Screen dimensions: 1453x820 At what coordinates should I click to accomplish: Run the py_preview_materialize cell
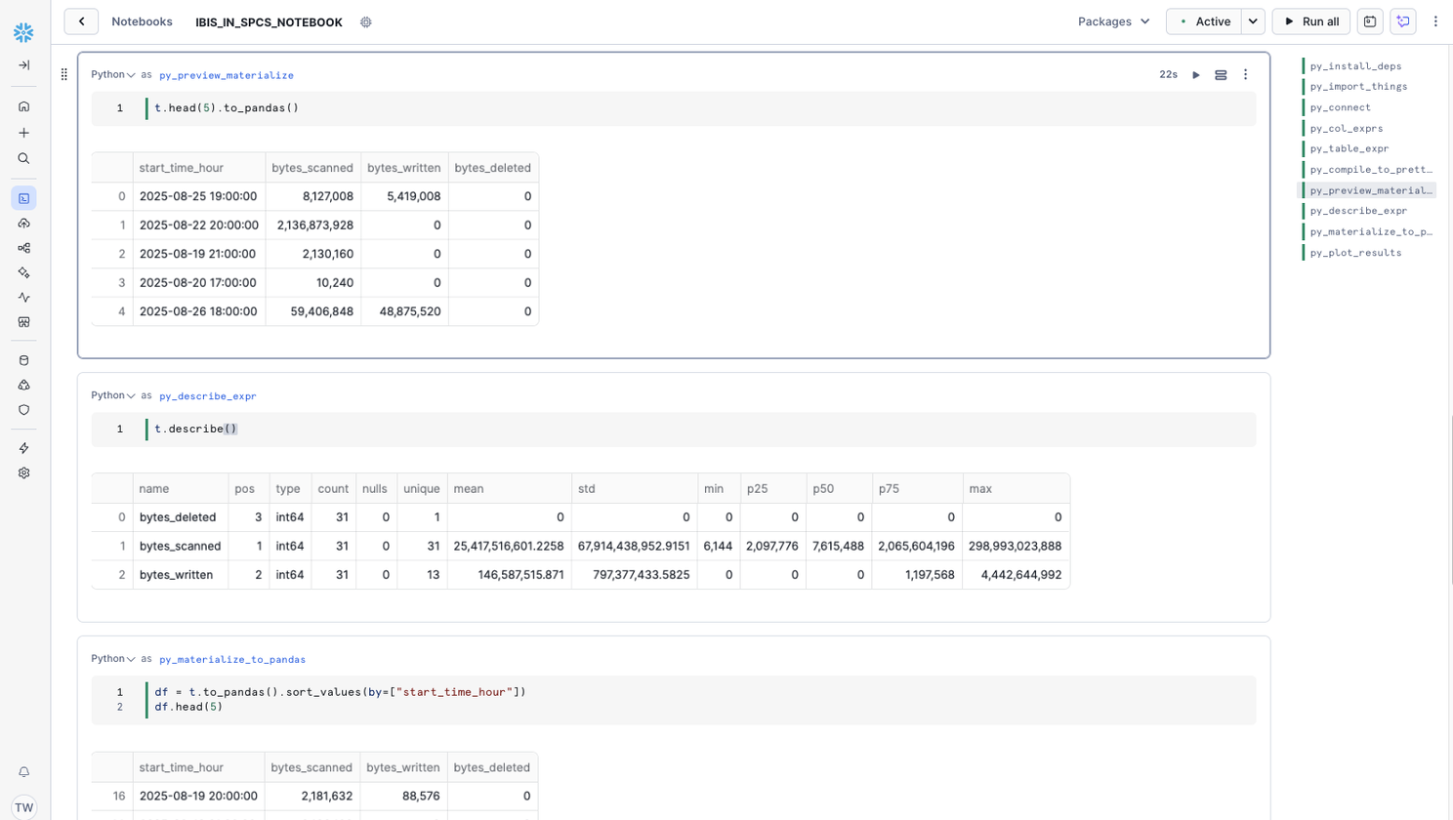click(1196, 75)
